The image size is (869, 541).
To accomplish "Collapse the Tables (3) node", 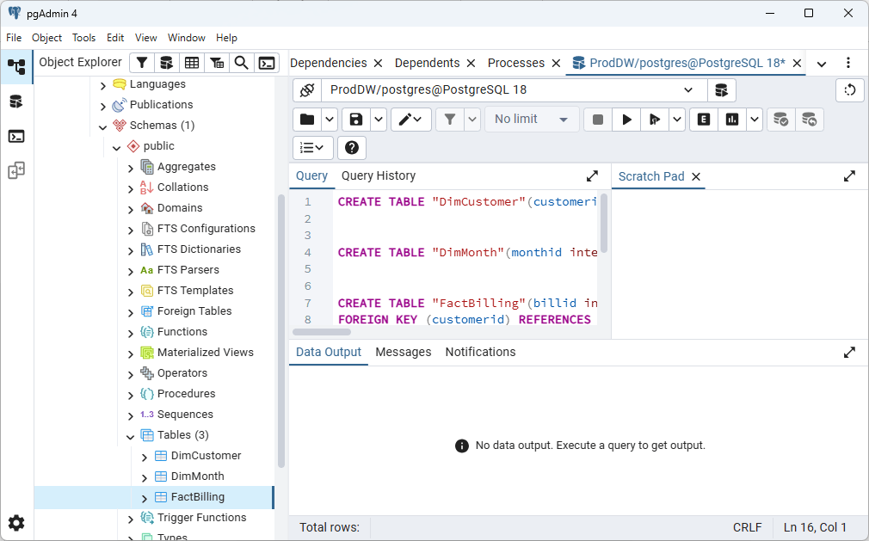I will (130, 436).
